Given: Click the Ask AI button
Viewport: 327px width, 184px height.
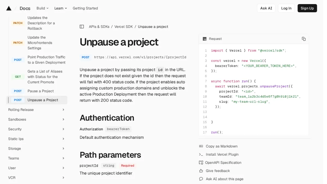Looking at the screenshot, I should [x=266, y=8].
